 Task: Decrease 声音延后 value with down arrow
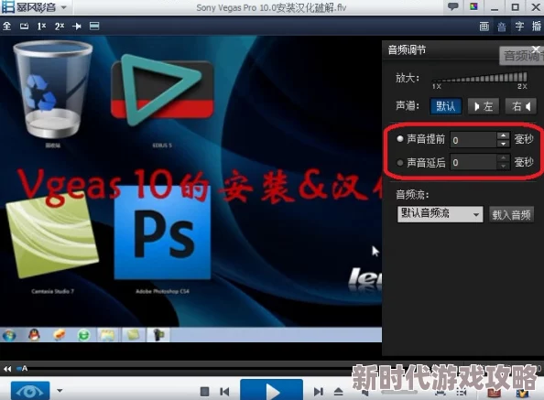click(503, 166)
